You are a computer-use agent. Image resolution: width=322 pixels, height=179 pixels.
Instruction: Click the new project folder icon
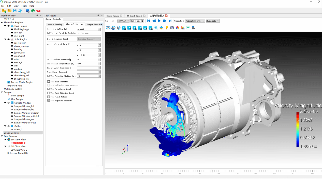pos(4,11)
